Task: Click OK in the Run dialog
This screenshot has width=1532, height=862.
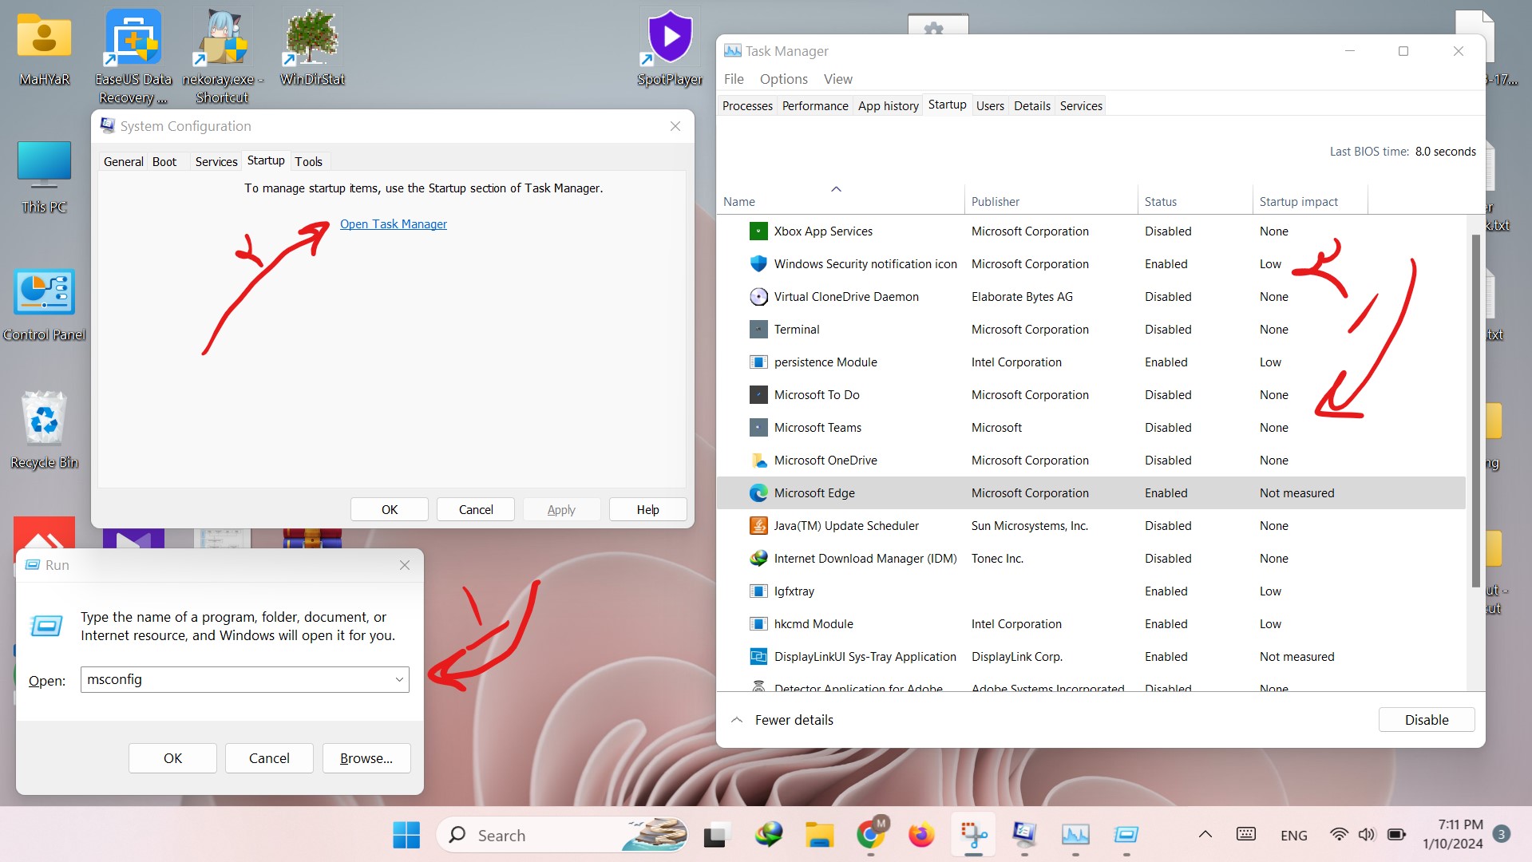Action: click(172, 758)
